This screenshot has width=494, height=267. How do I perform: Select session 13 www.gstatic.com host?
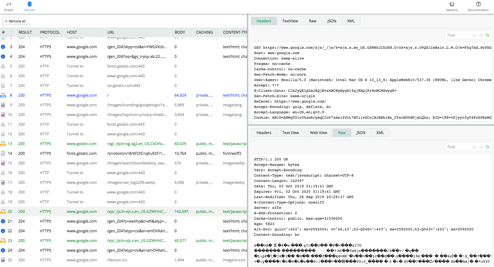(81, 144)
